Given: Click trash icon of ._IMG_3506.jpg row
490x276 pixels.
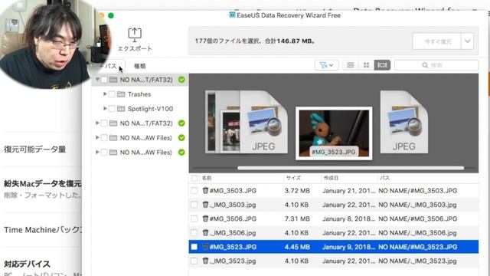Looking at the screenshot, I should click(x=205, y=232).
